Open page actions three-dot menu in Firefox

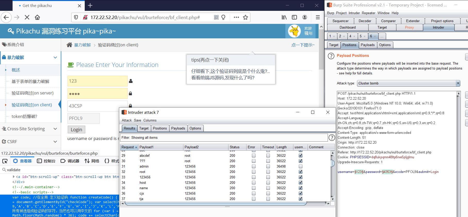coord(236,17)
